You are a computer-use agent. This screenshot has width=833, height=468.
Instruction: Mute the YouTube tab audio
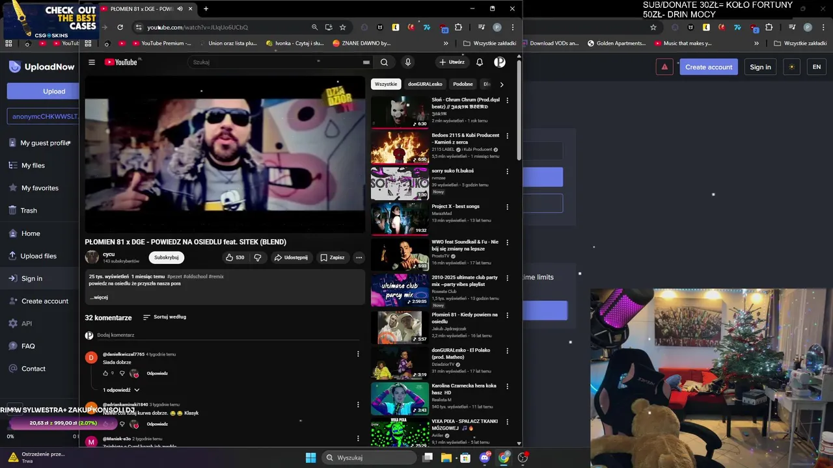coord(180,9)
